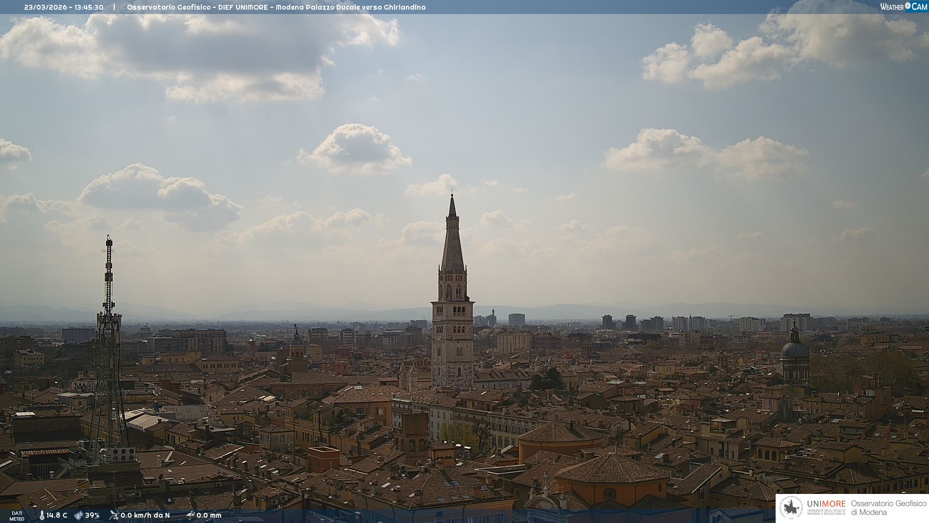This screenshot has height=523, width=929.
Task: Click the wind anemometer icon
Action: [x=114, y=515]
